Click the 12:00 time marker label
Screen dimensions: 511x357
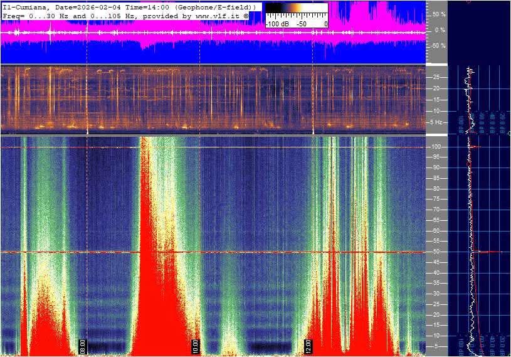[308, 346]
